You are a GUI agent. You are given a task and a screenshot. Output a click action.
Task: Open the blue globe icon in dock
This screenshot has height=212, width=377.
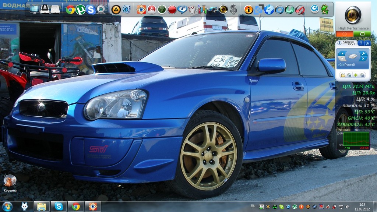[269, 10]
